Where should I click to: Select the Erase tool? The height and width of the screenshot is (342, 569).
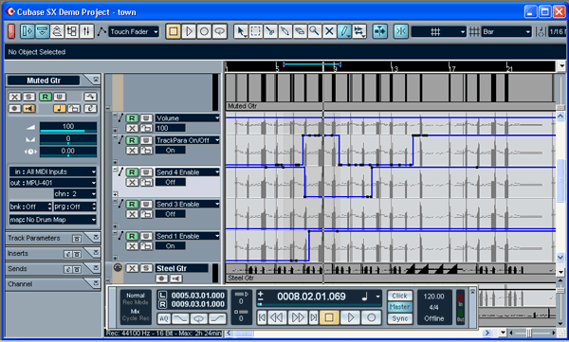300,31
